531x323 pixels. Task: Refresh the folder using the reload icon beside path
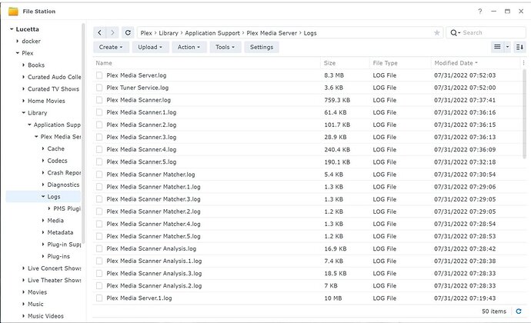[x=128, y=33]
